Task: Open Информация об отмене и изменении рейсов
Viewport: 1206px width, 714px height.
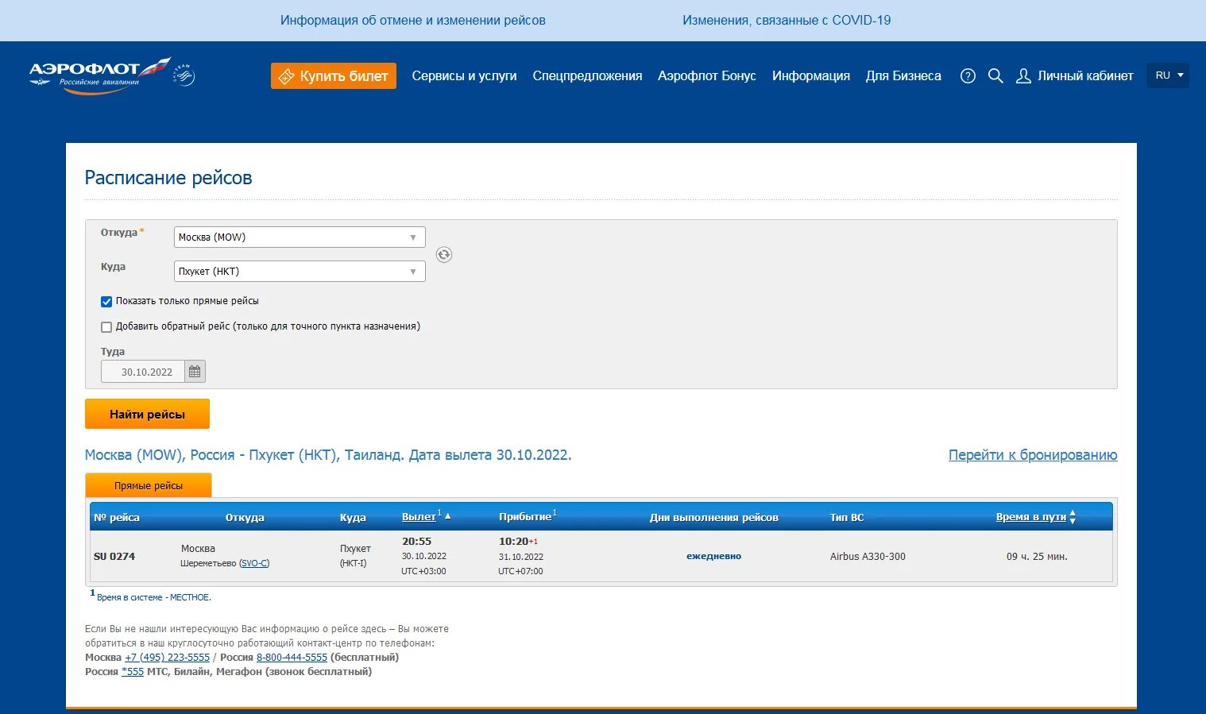Action: 413,21
